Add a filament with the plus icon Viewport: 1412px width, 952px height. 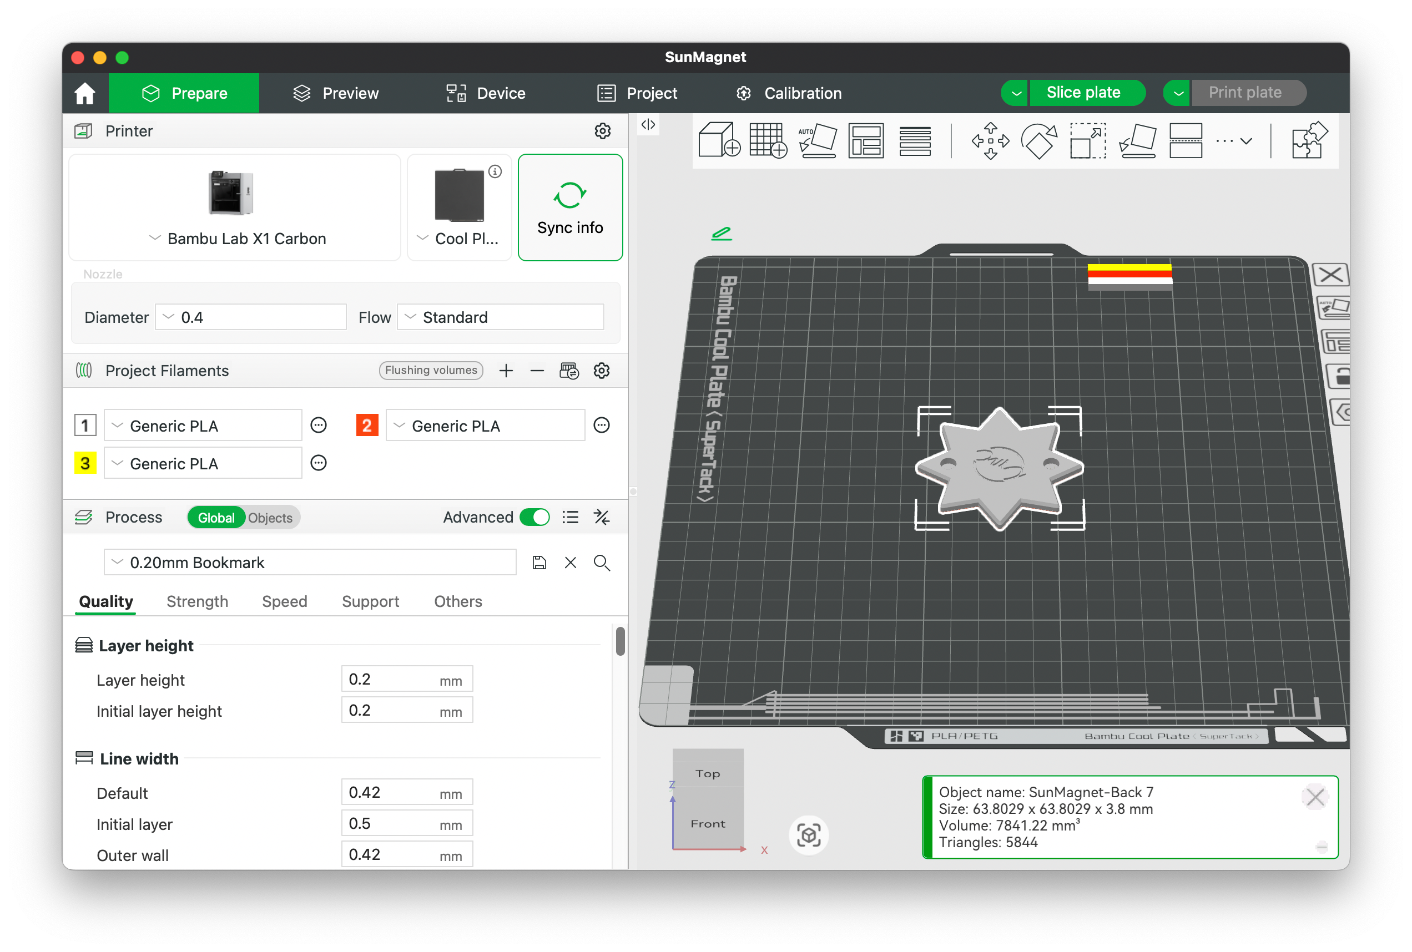click(x=506, y=371)
